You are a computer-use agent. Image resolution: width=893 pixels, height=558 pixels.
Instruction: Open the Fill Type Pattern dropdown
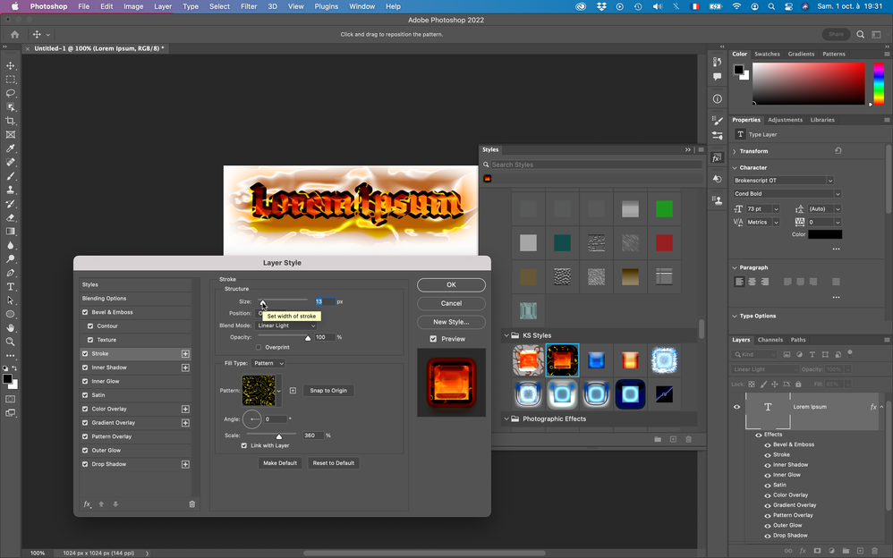coord(268,363)
